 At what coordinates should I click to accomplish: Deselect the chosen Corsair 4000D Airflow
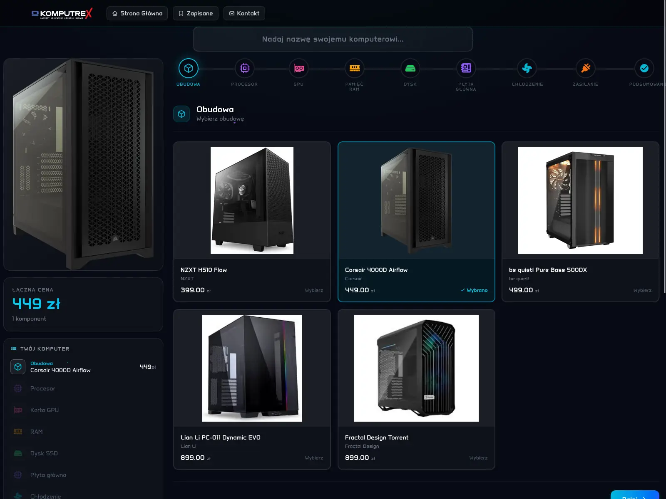474,290
